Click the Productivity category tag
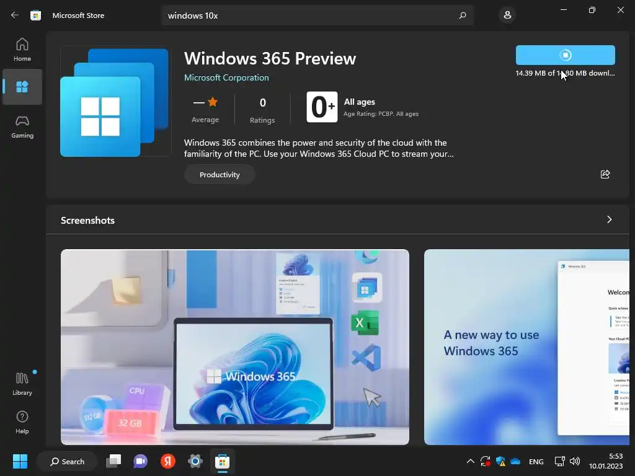Viewport: 635px width, 476px height. 220,174
